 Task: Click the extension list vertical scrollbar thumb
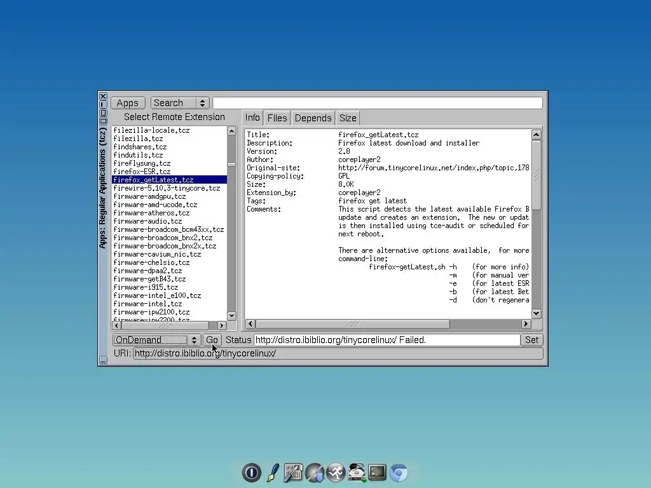[231, 165]
